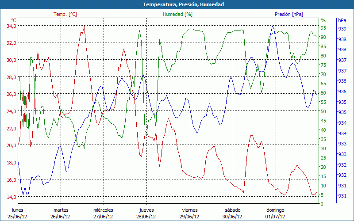354x221 pixels.
Task: Click the °C unit label on left axis
Action: pos(14,20)
